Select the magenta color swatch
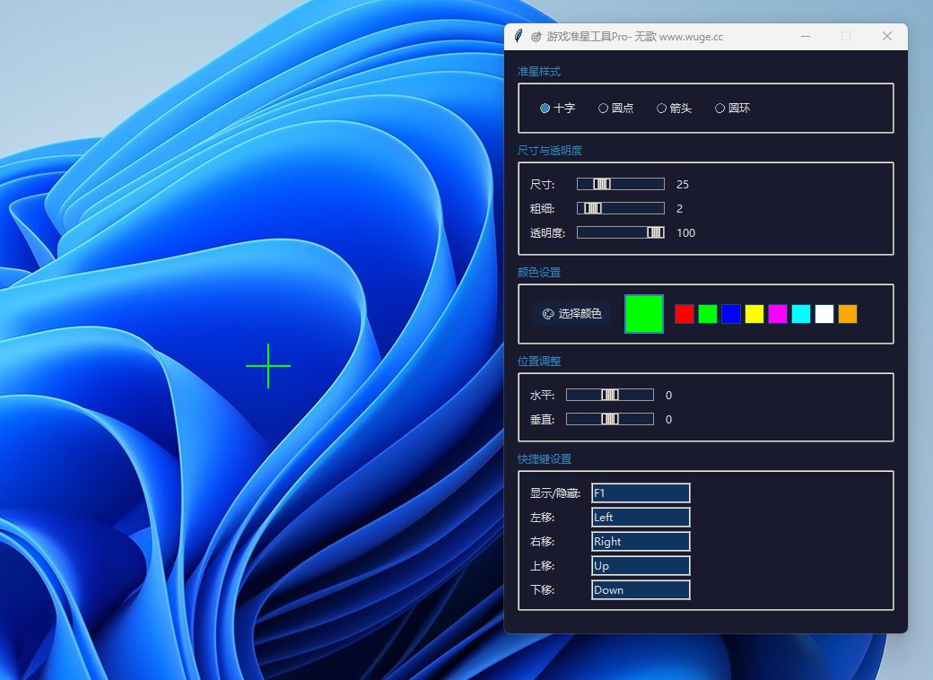Screen dimensions: 933x680 [x=778, y=314]
